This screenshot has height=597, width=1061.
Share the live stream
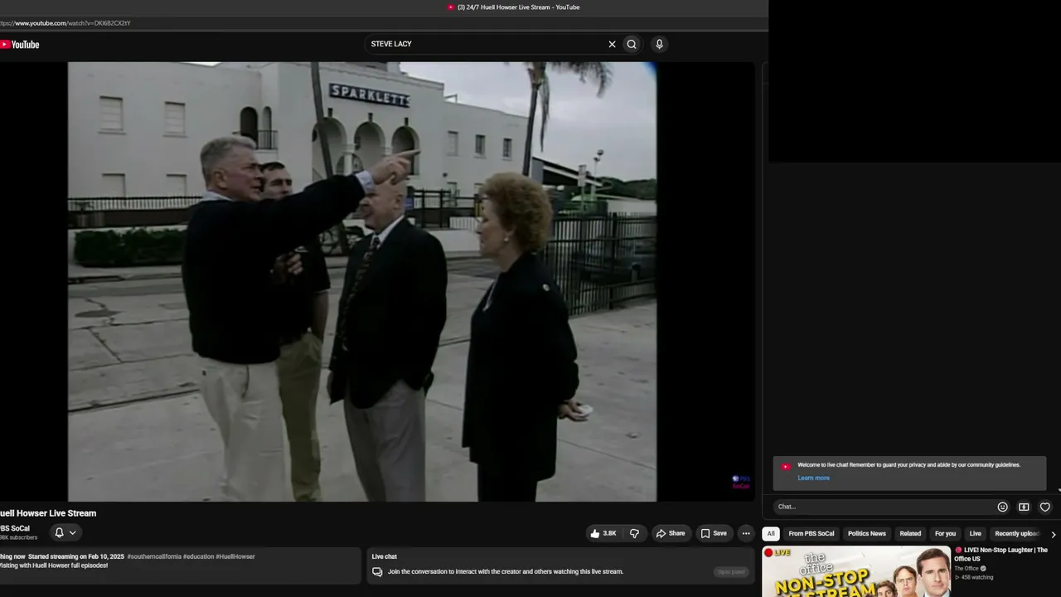[671, 533]
